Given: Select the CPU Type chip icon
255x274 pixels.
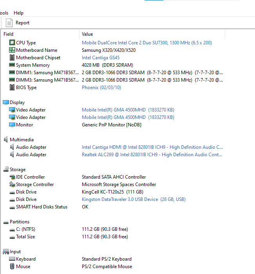Looking at the screenshot, I should pos(12,42).
